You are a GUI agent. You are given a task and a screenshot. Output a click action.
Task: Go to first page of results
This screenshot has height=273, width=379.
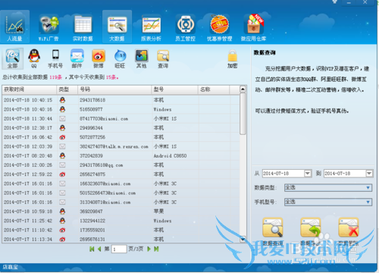pos(92,249)
